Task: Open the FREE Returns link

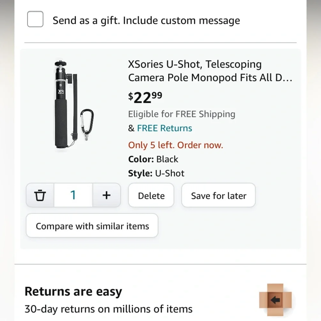Action: tap(165, 128)
